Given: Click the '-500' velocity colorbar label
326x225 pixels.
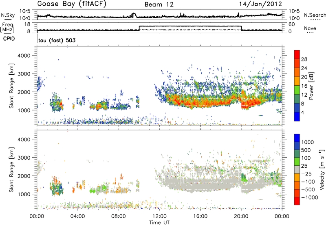Looking at the screenshot, I should pyautogui.click(x=308, y=189).
